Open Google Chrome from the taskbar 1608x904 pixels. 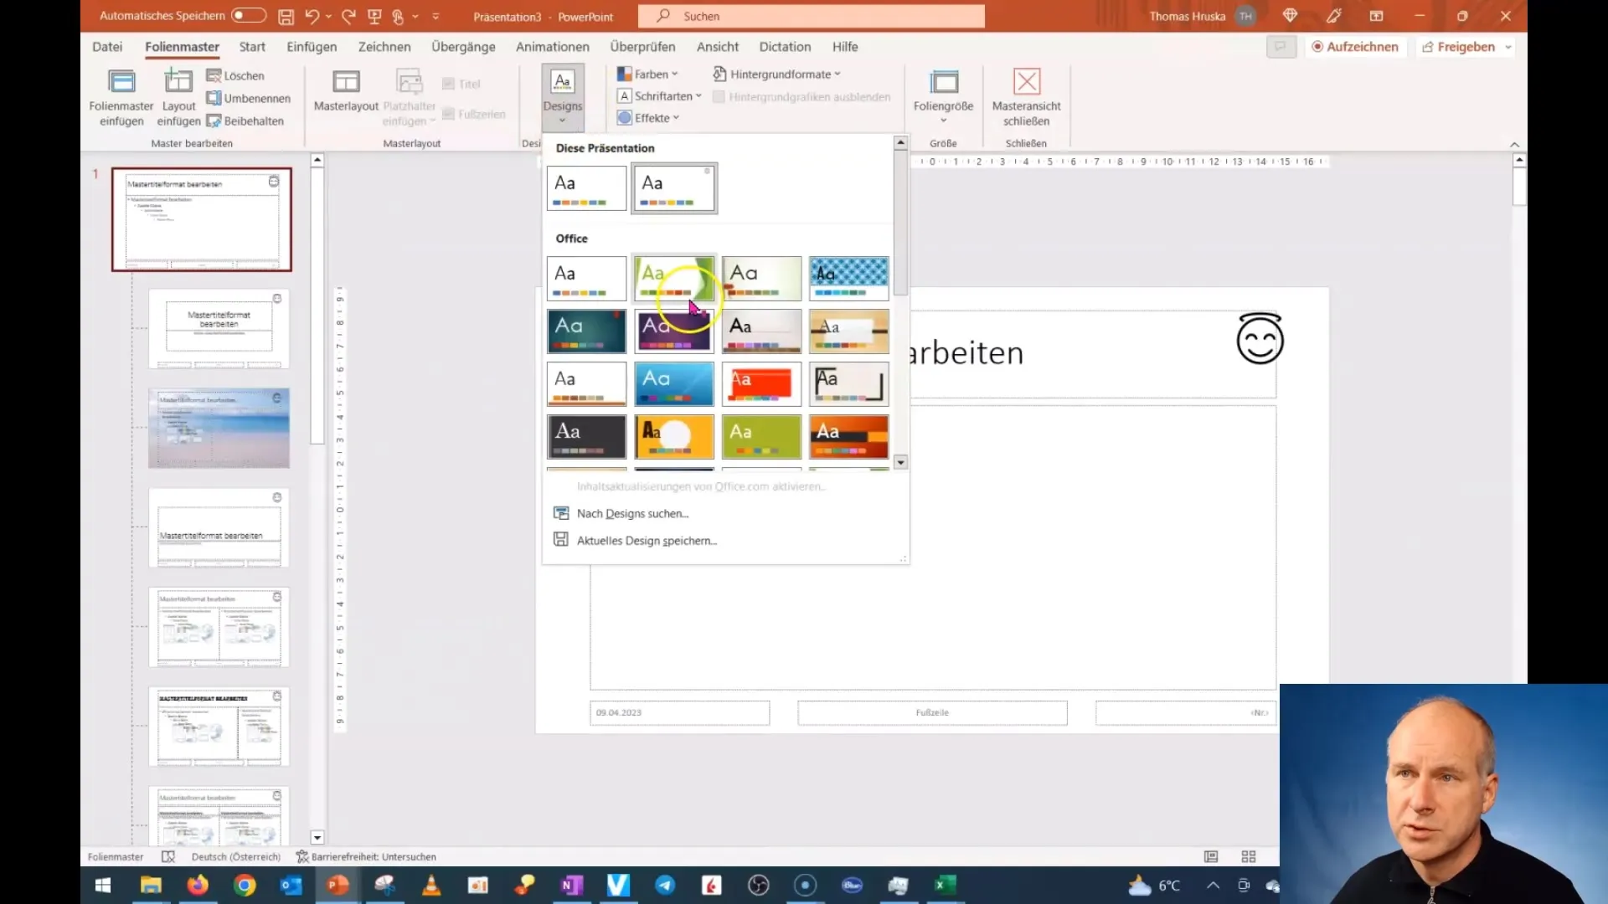pyautogui.click(x=245, y=885)
